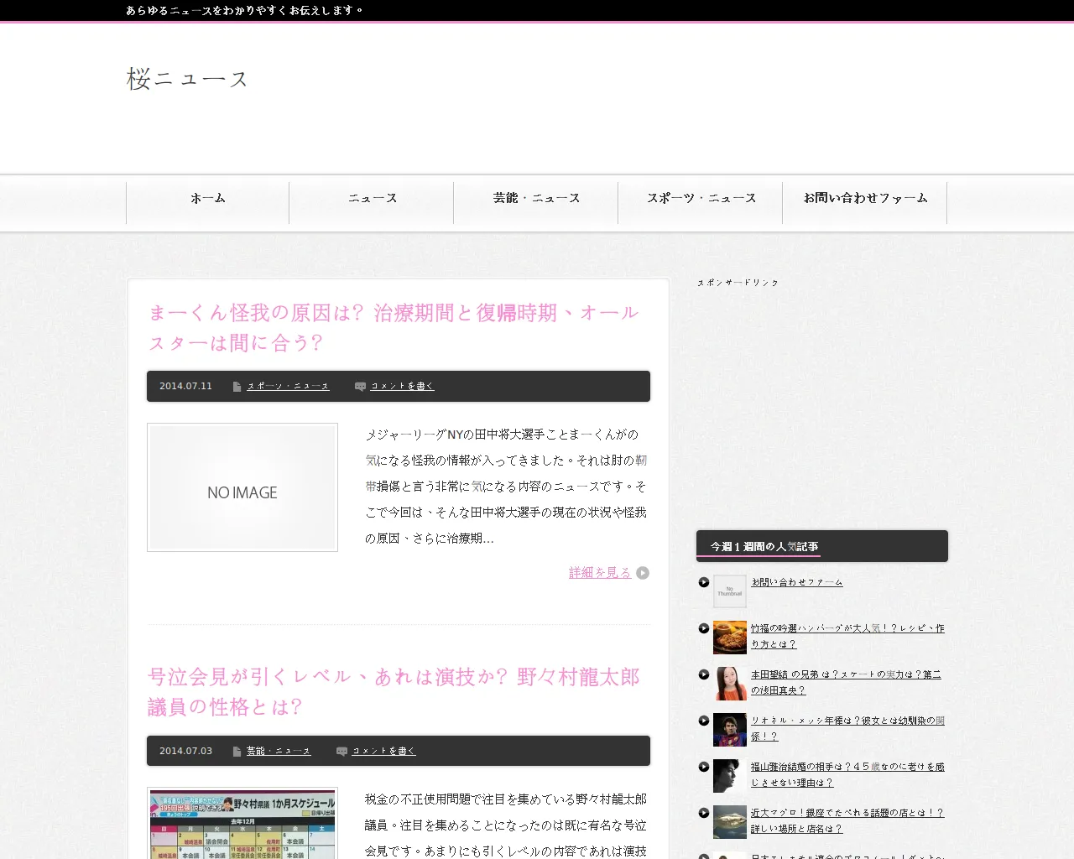
Task: Click コメントを書く link in first post
Action: point(402,387)
